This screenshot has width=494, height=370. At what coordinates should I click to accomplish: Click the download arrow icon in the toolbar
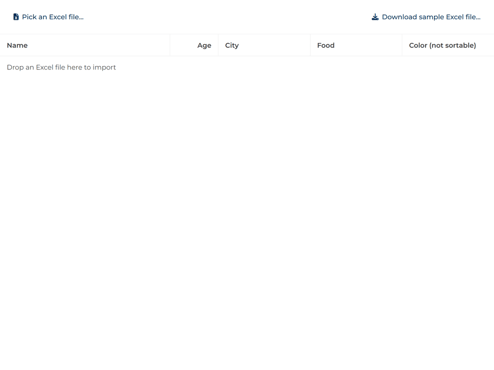(x=375, y=17)
